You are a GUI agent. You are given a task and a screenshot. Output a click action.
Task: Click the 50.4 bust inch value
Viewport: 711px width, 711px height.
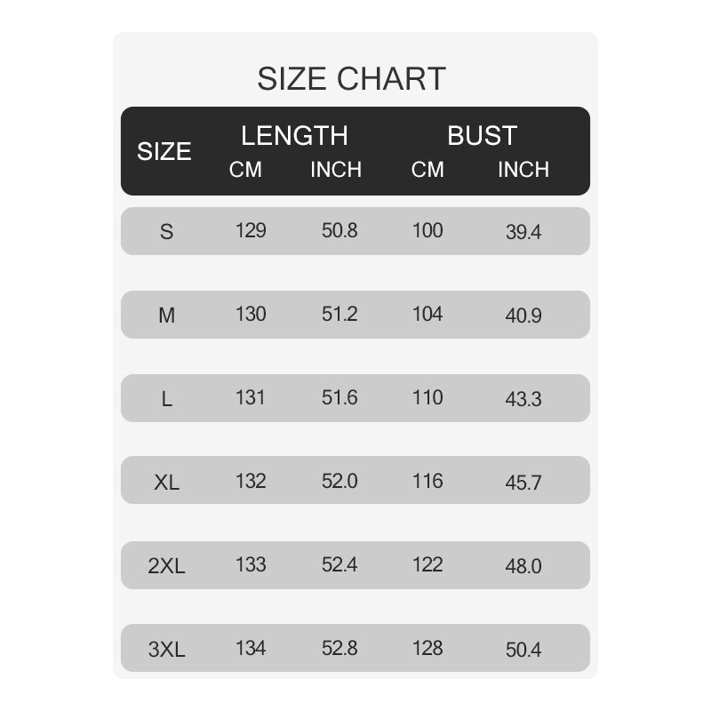[523, 650]
